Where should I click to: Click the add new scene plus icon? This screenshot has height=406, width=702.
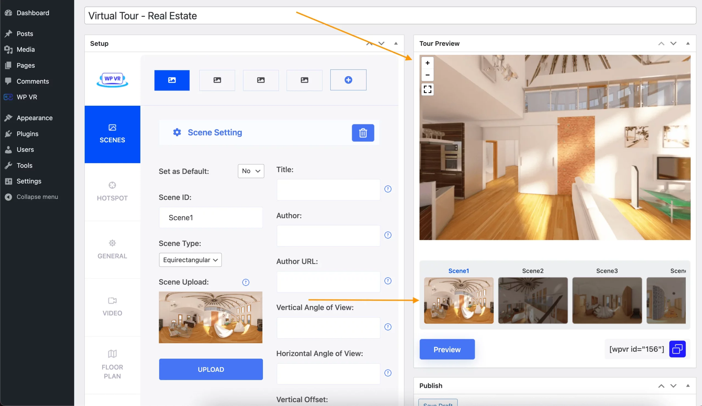348,80
